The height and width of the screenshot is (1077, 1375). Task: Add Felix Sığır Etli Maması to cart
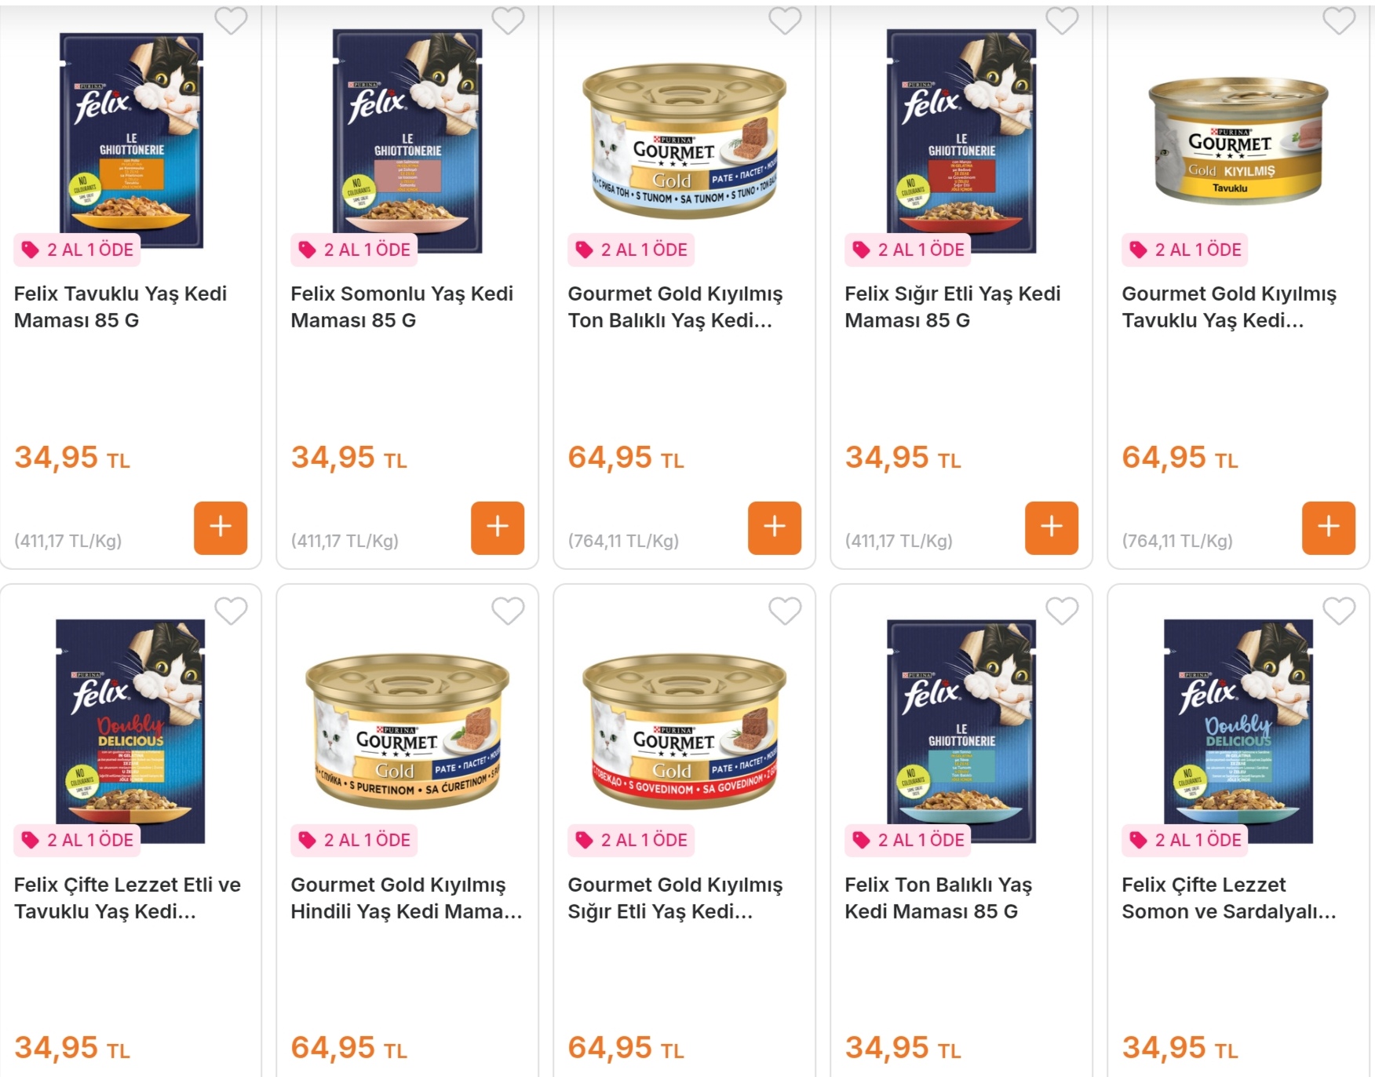(1052, 528)
